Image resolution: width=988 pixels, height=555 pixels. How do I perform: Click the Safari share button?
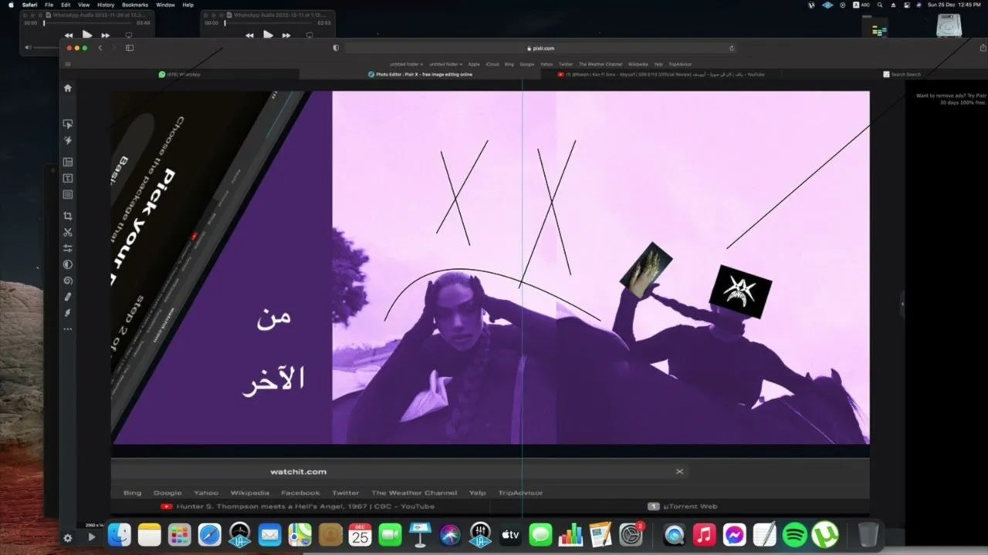(983, 48)
